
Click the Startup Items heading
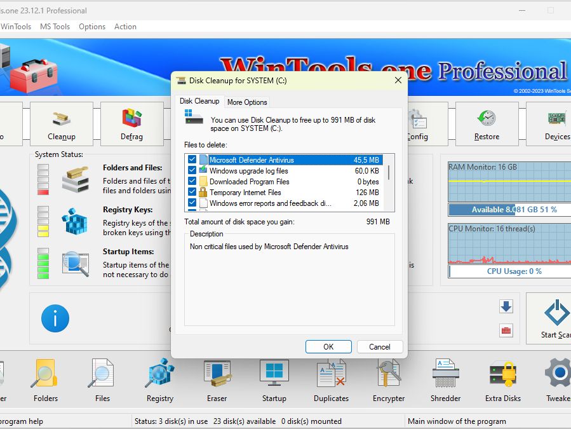click(x=128, y=252)
